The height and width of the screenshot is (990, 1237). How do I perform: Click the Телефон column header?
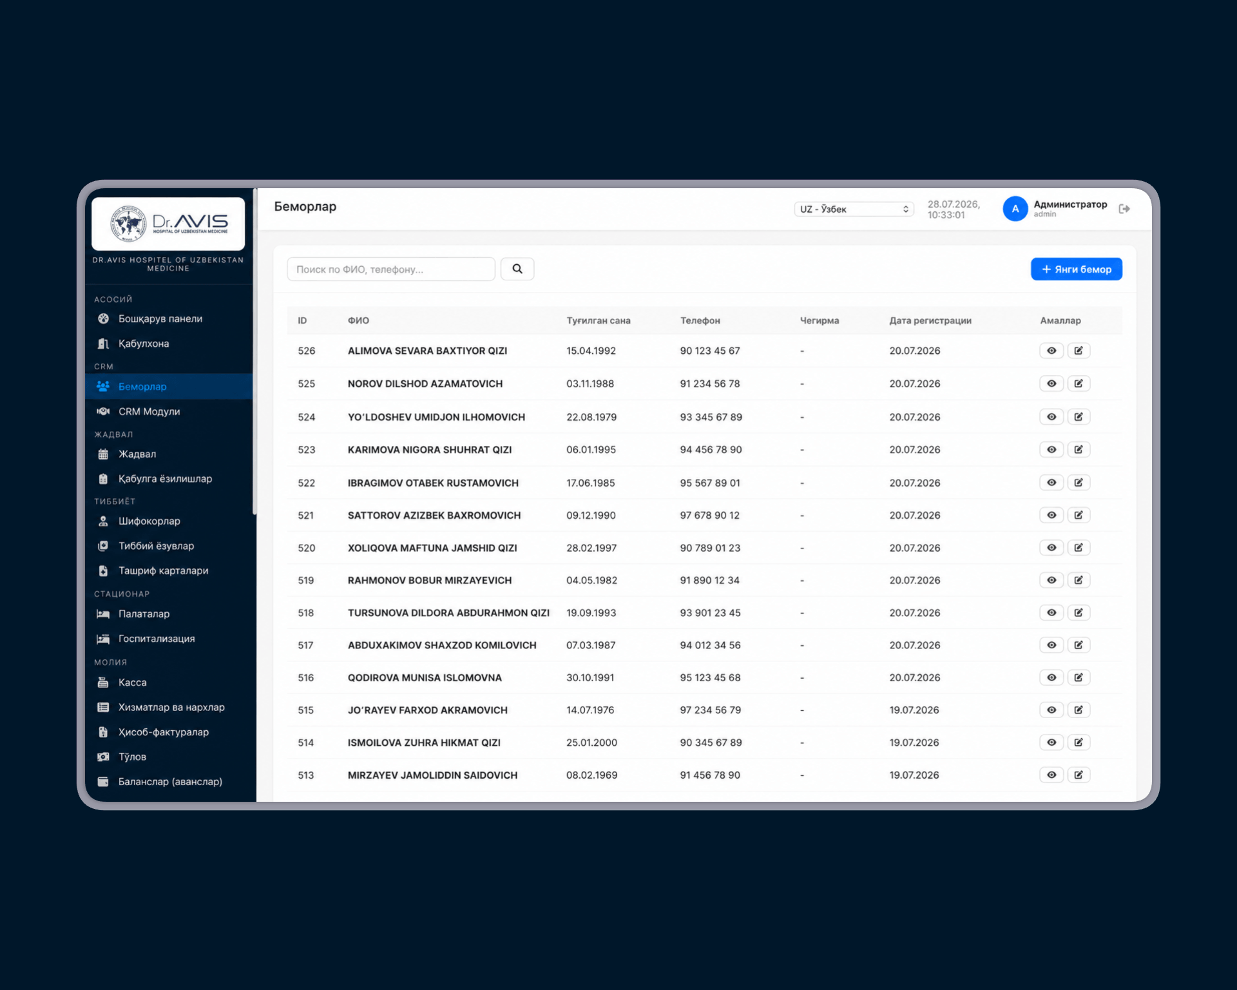pos(700,320)
